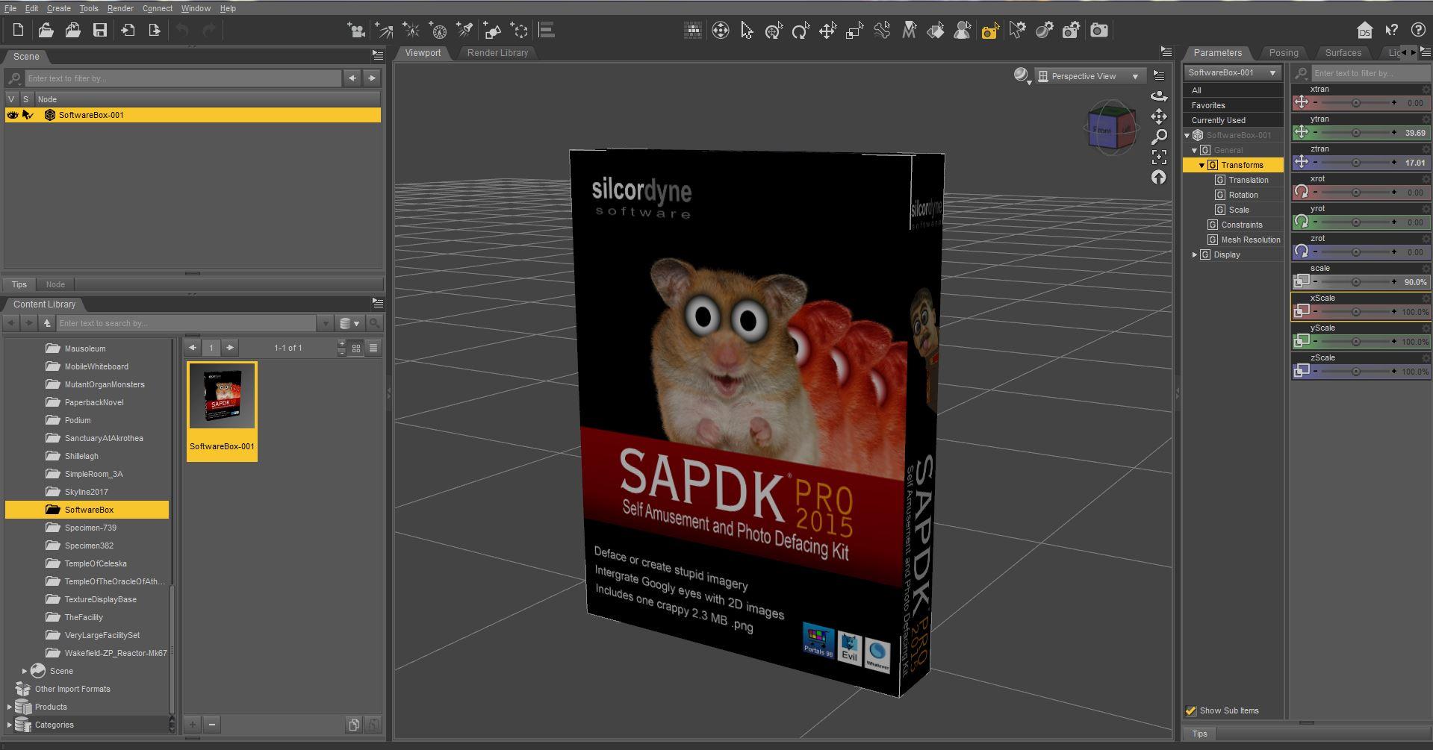
Task: Select the Translate move tool in toolbar
Action: pos(827,31)
